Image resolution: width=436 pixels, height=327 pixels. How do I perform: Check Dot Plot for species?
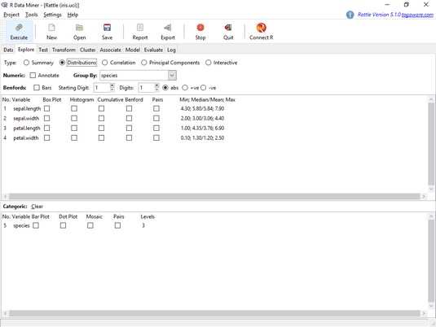(x=63, y=225)
